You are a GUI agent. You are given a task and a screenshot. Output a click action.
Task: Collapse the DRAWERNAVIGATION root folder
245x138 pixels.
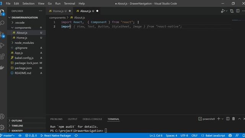(x=24, y=18)
